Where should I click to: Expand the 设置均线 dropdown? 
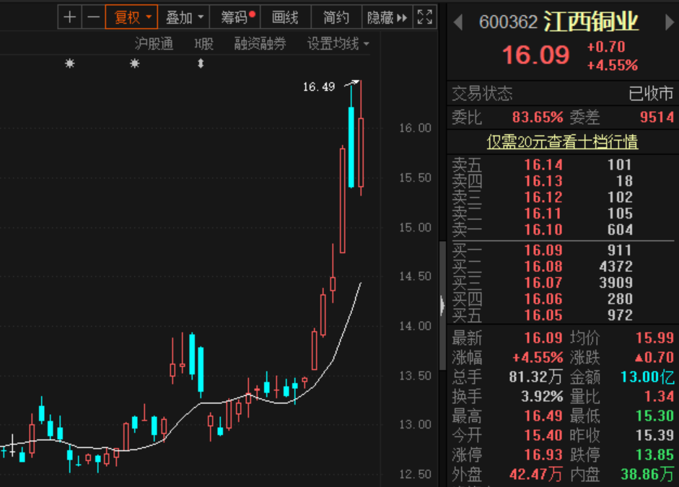[338, 44]
